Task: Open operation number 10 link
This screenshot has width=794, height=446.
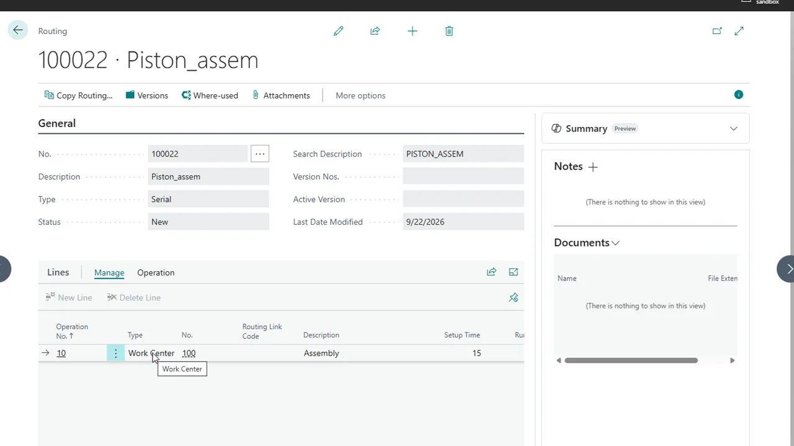Action: [61, 353]
